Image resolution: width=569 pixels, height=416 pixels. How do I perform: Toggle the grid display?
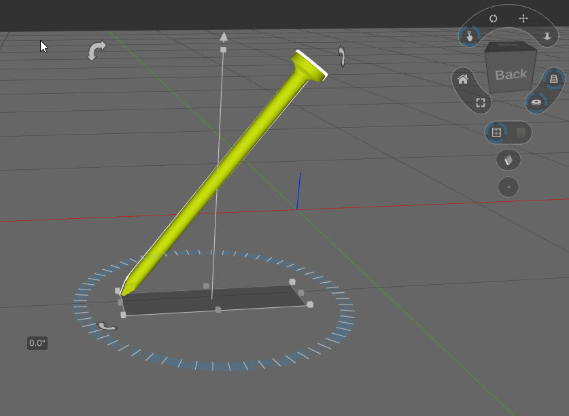496,133
